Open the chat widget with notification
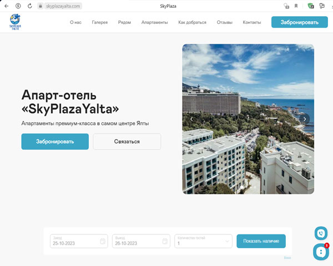The image size is (333, 266). point(321,252)
